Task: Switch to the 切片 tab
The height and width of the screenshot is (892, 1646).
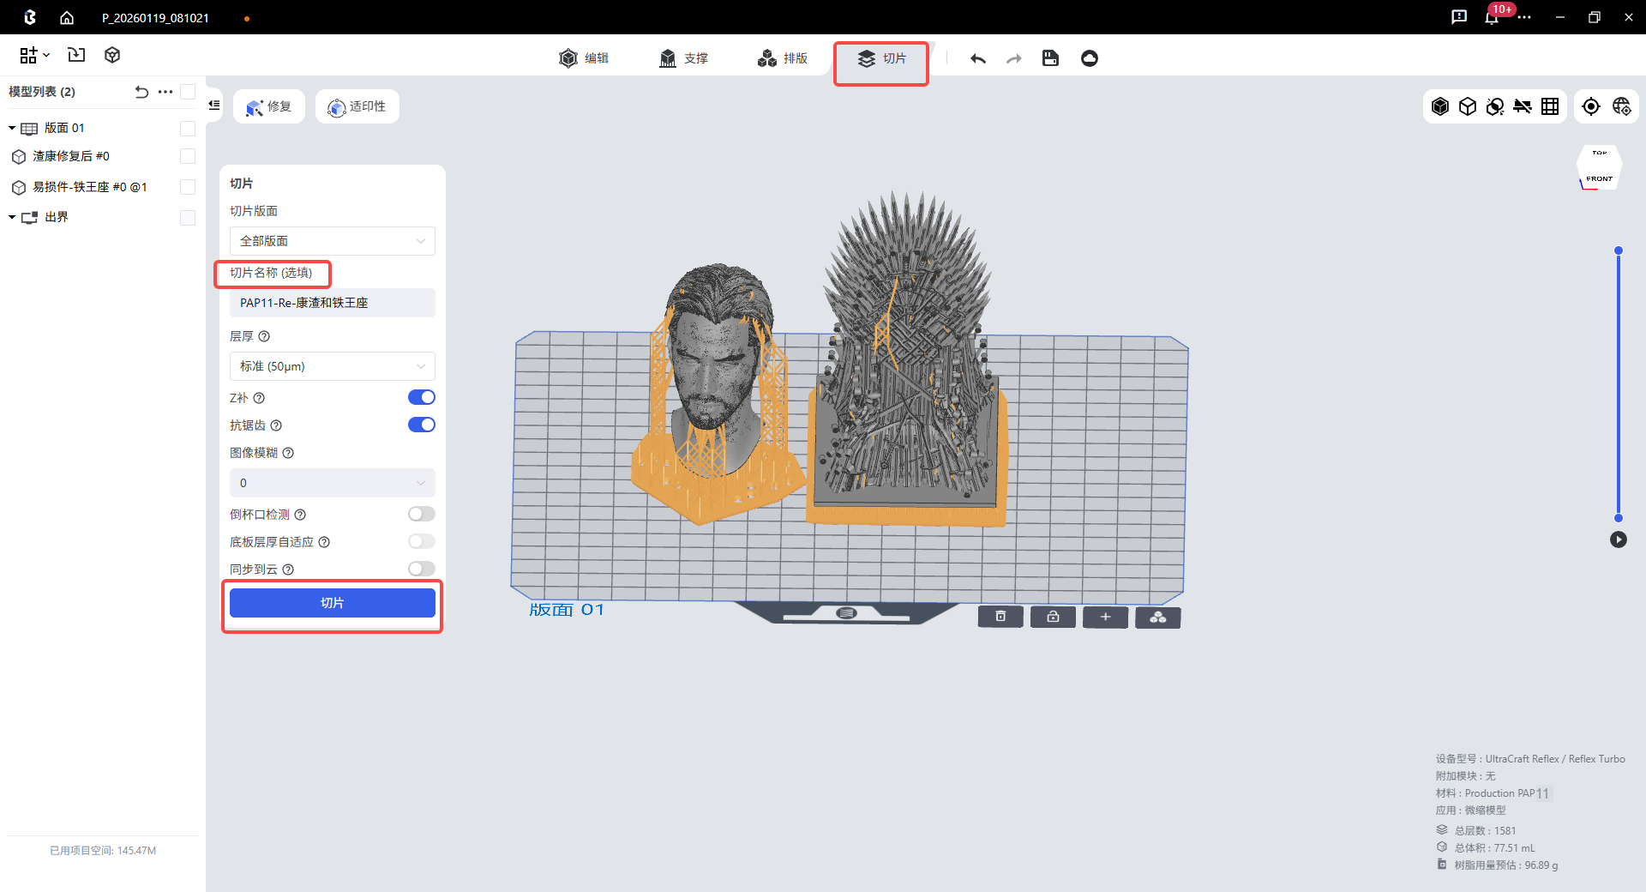Action: pos(881,58)
